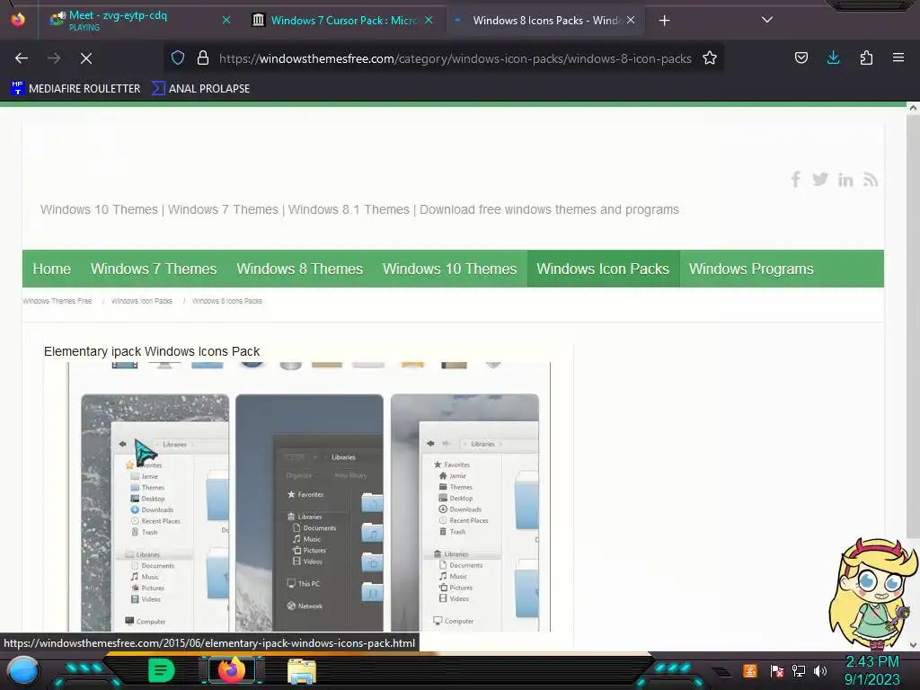Open the tracking protection shield
This screenshot has width=920, height=690.
tap(178, 58)
